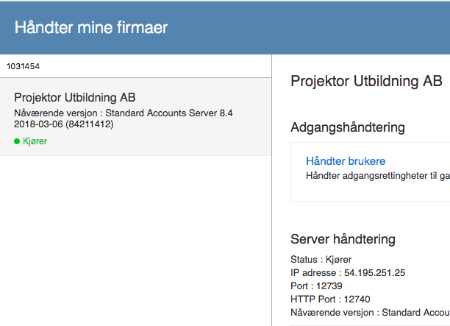The height and width of the screenshot is (326, 450).
Task: Click the search field containing 1031454
Action: click(x=135, y=66)
